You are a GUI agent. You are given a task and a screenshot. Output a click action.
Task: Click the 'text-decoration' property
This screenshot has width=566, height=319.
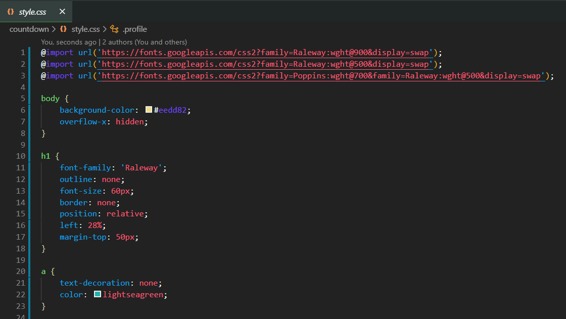[x=95, y=283]
